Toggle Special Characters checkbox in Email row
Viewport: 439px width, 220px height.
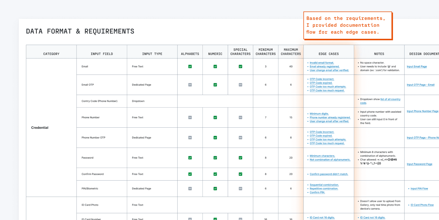[240, 66]
